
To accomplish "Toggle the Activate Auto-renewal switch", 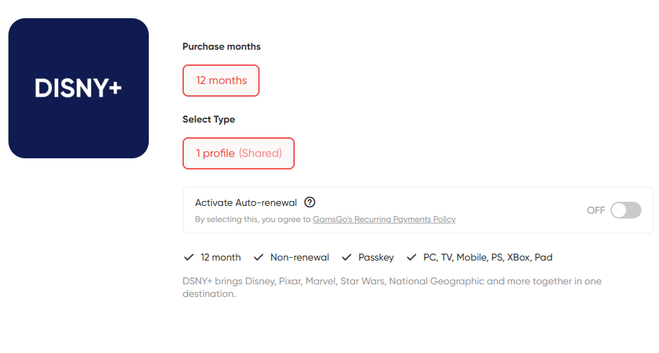I will (x=626, y=210).
